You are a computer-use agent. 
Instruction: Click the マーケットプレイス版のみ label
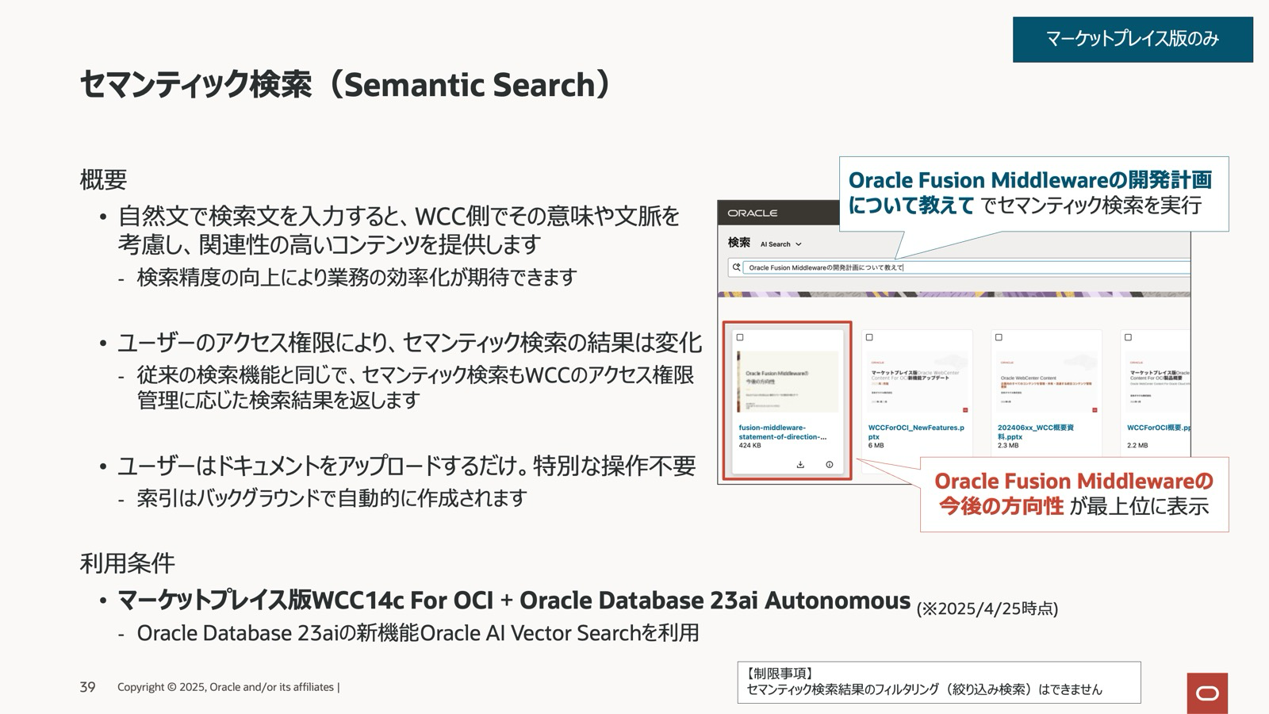(1133, 39)
